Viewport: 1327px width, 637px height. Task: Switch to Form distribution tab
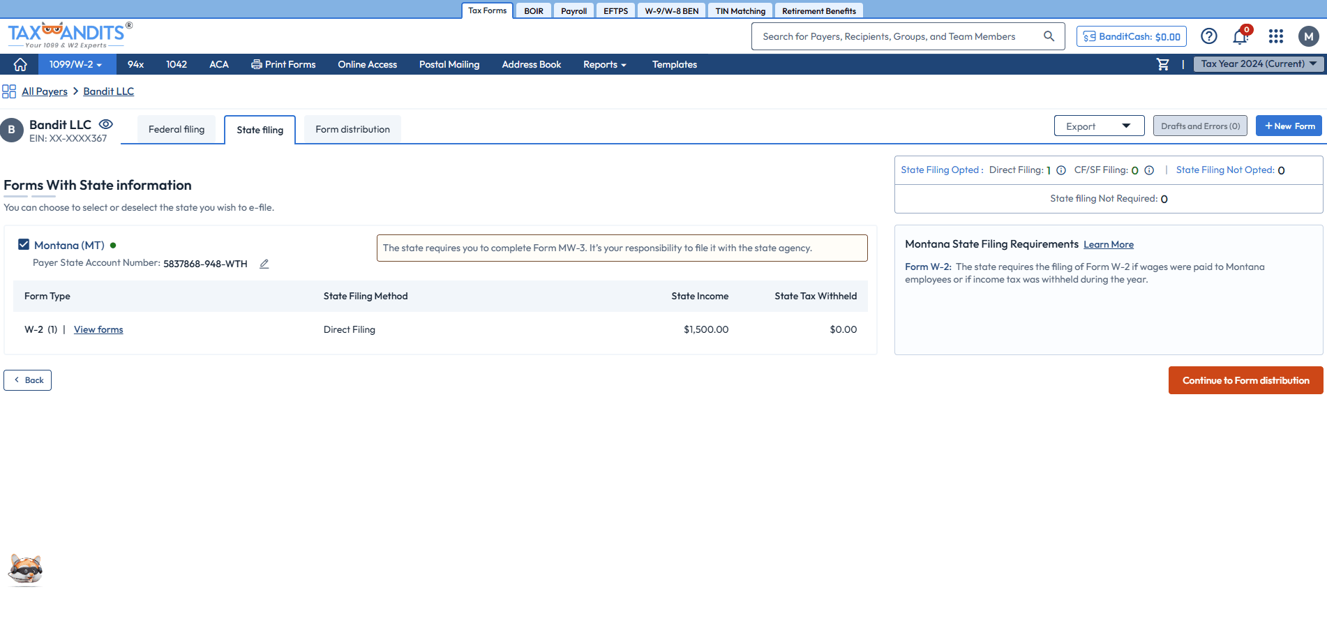[x=352, y=129]
